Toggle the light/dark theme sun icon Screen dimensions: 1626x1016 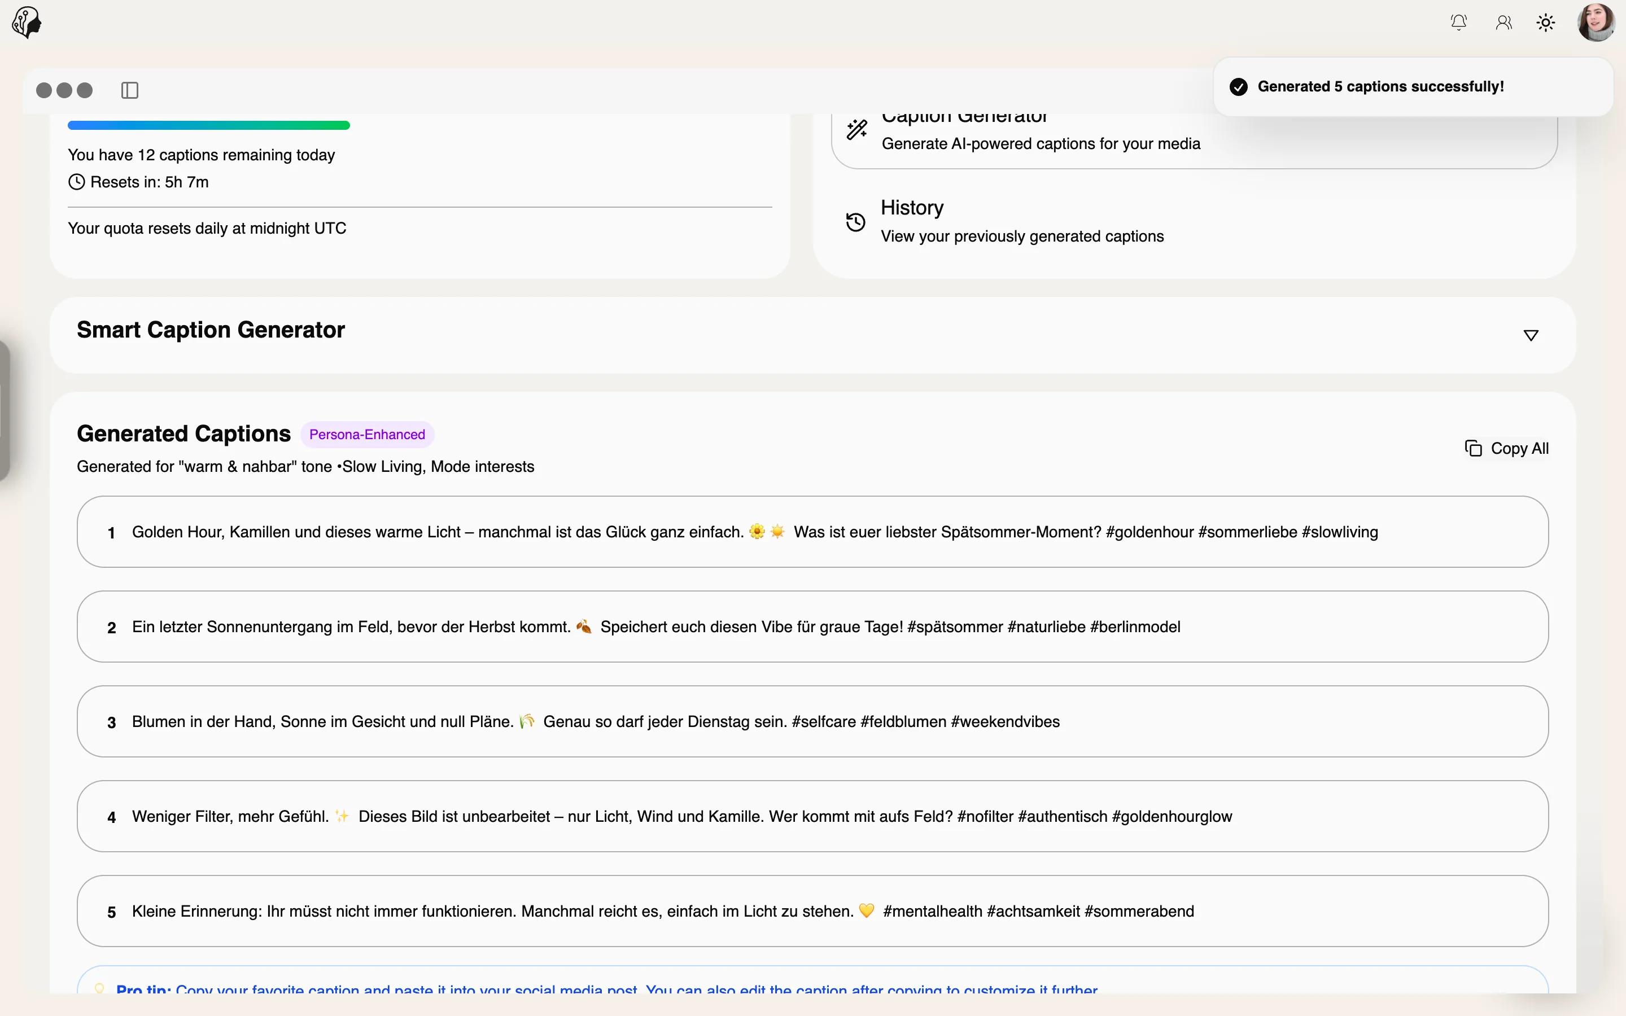(1545, 23)
